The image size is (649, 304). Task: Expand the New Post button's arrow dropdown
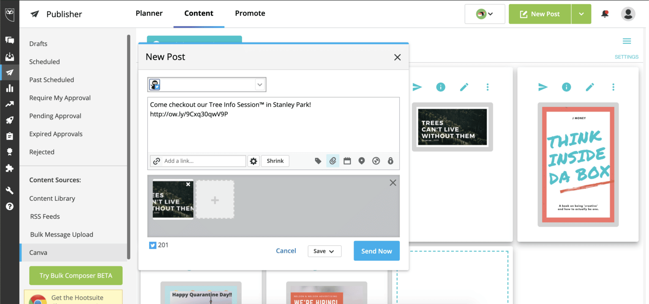point(581,14)
